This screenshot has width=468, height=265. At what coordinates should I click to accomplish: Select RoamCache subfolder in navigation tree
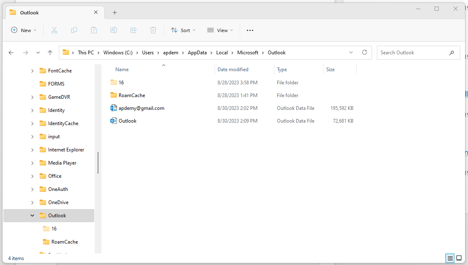[64, 242]
